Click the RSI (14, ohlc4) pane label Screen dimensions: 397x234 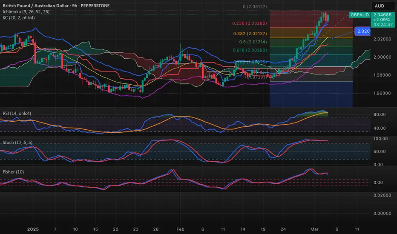[x=18, y=113]
